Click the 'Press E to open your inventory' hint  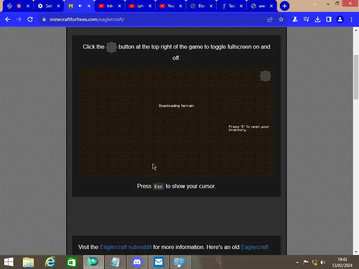[x=249, y=128]
